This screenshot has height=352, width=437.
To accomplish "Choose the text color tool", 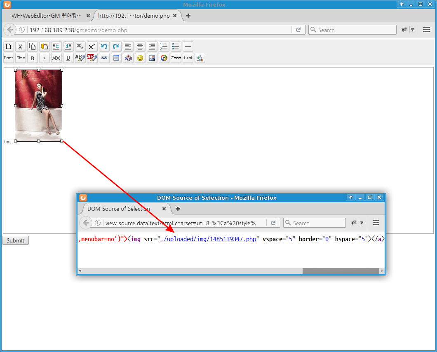I will [x=80, y=58].
